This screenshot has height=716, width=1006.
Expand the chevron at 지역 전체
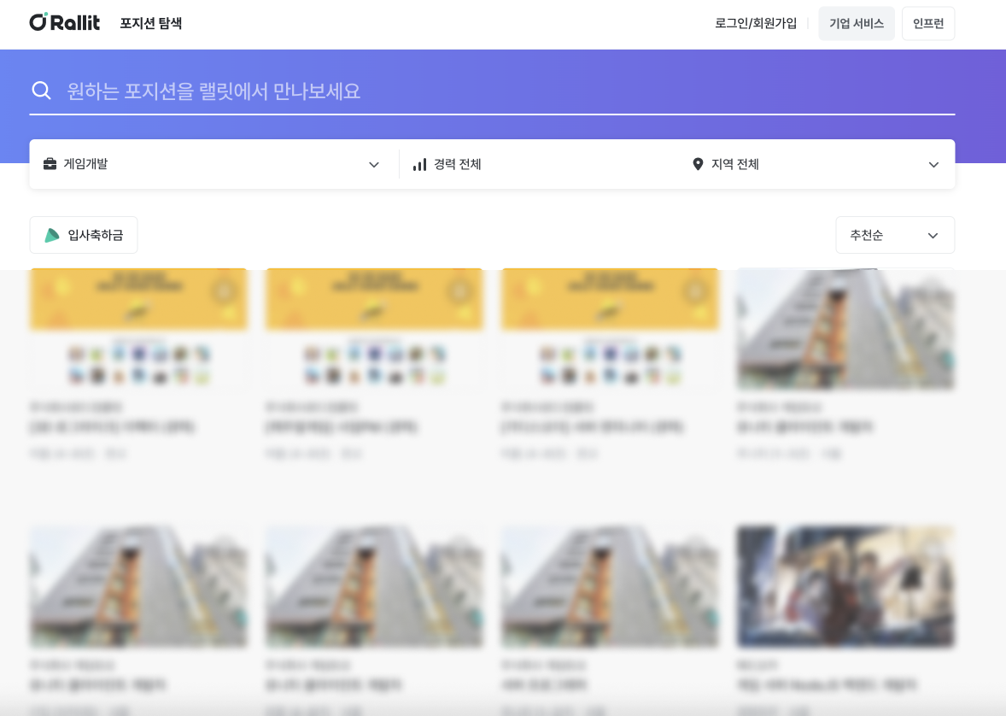coord(933,164)
